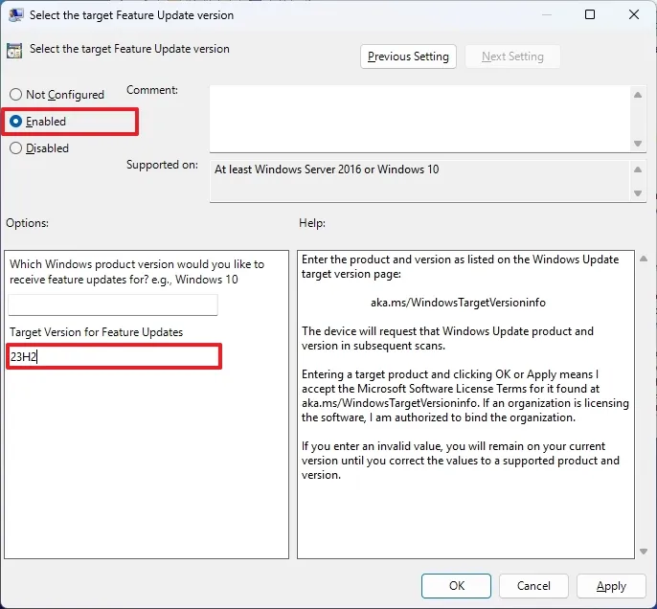Confirm with the OK button
The image size is (657, 609).
(456, 586)
